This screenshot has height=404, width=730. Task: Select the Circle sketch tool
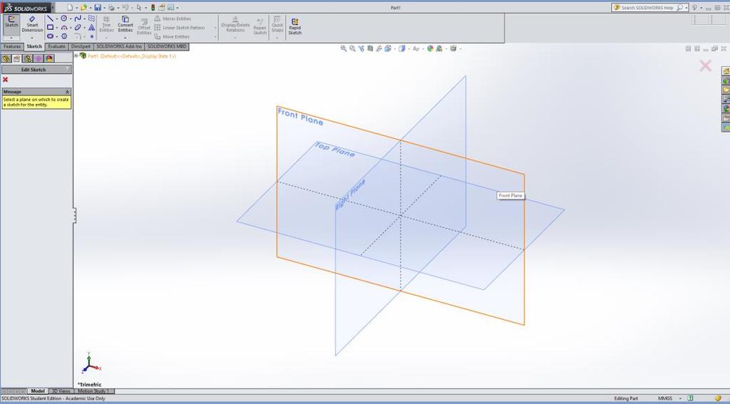63,19
